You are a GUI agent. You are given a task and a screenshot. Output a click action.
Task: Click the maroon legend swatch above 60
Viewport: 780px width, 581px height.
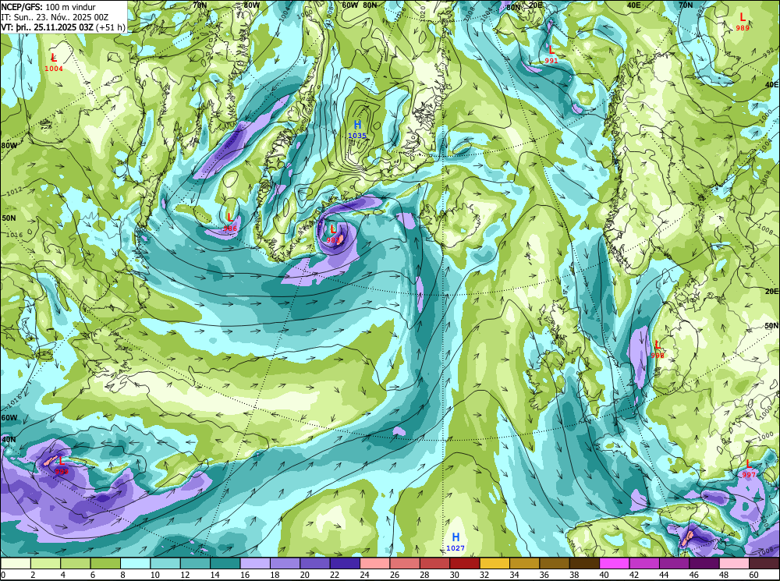[764, 563]
